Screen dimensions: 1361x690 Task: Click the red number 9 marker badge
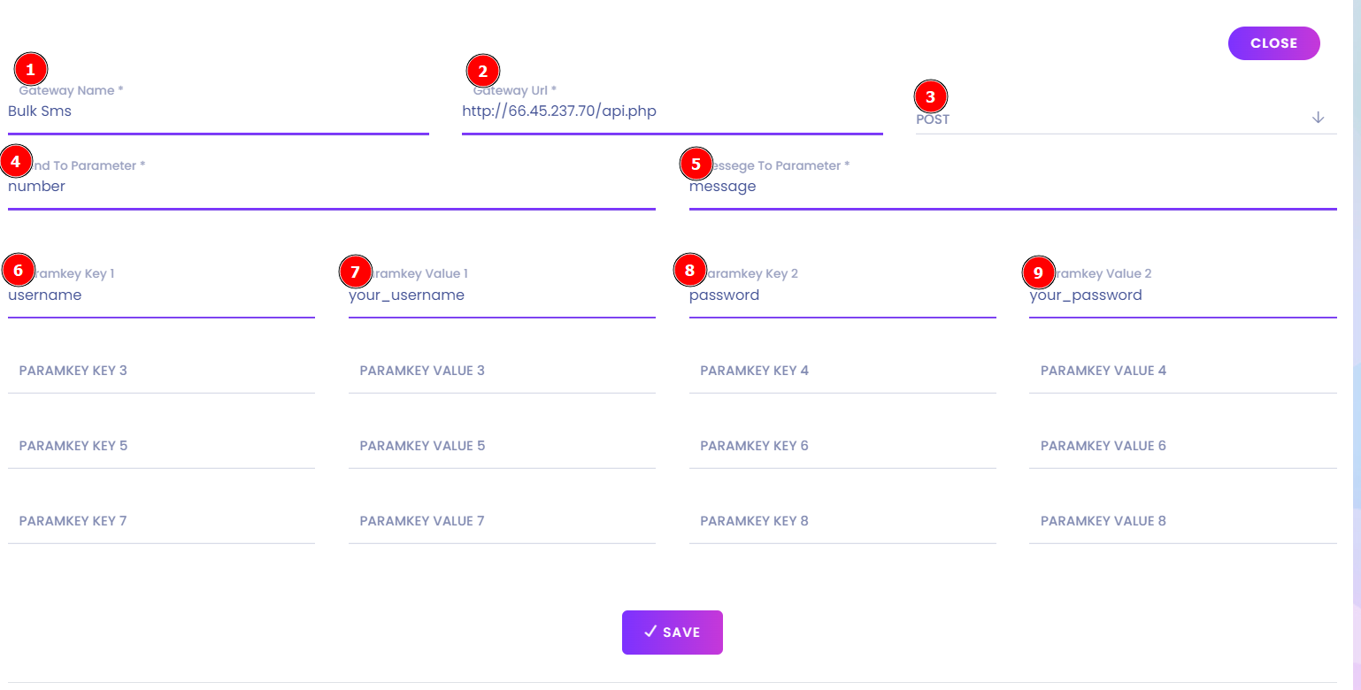point(1039,272)
